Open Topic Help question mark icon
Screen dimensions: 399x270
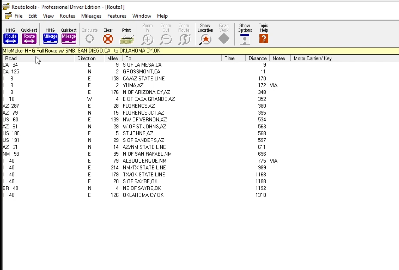[x=264, y=39]
